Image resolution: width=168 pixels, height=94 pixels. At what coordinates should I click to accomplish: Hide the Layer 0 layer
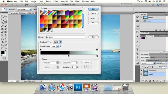pyautogui.click(x=141, y=74)
